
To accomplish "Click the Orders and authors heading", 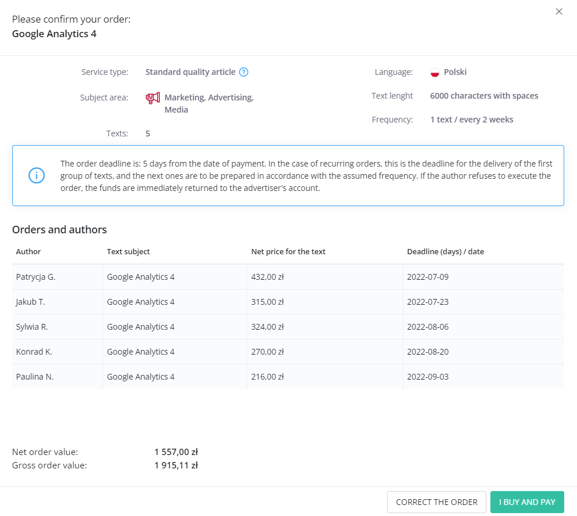I will [x=59, y=230].
